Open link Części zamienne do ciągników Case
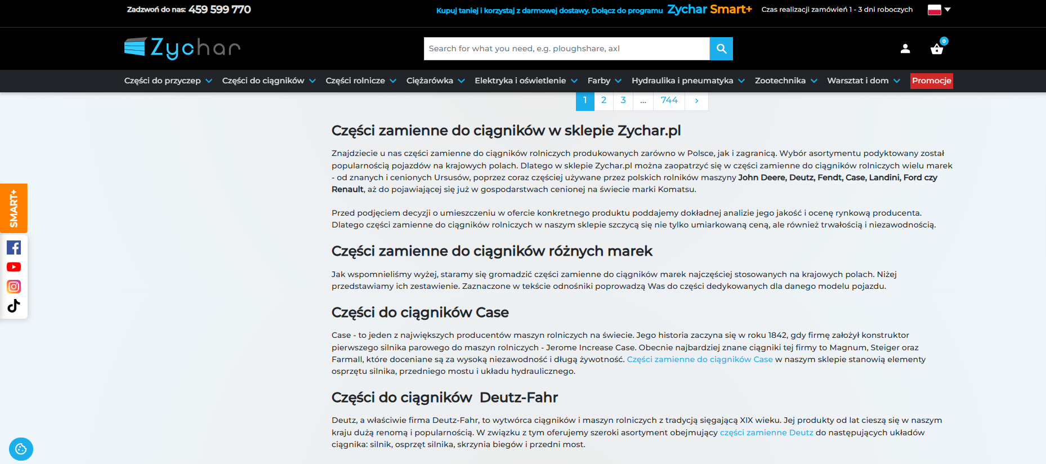Screen dimensions: 1046x464 pos(700,359)
